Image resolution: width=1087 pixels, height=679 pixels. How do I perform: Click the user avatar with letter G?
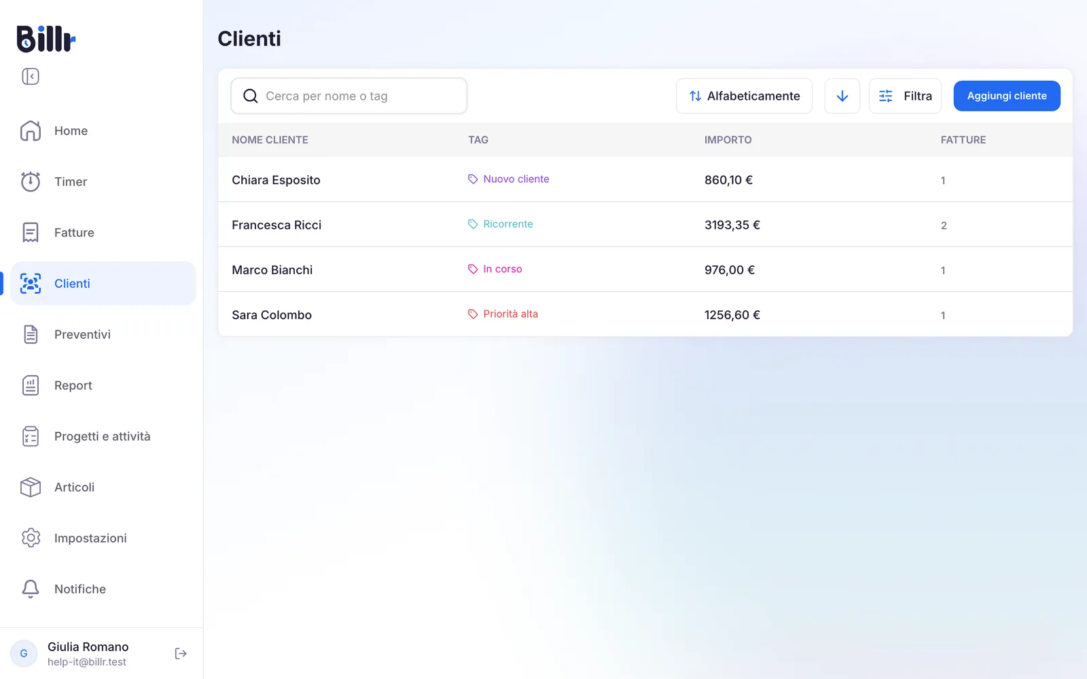pos(24,653)
